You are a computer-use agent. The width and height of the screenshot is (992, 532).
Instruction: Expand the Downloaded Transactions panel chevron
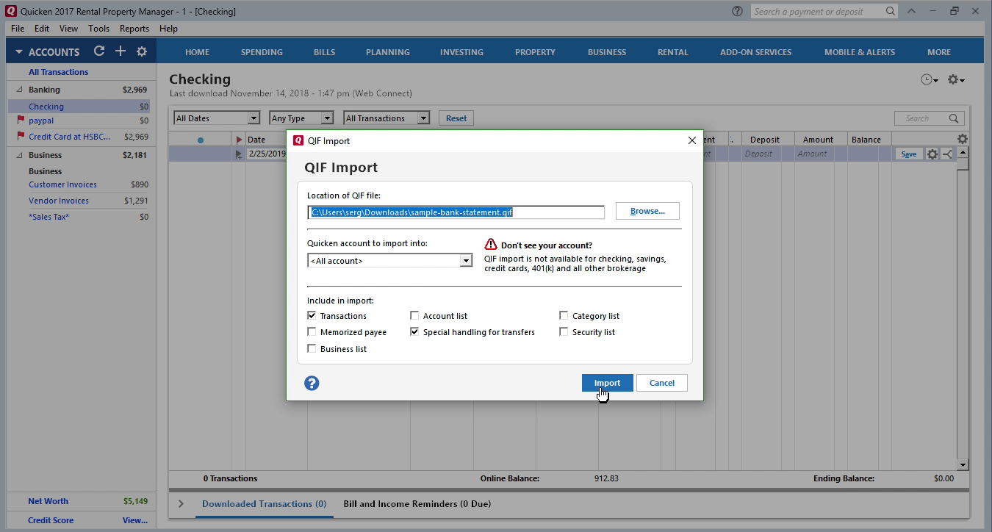pos(181,504)
